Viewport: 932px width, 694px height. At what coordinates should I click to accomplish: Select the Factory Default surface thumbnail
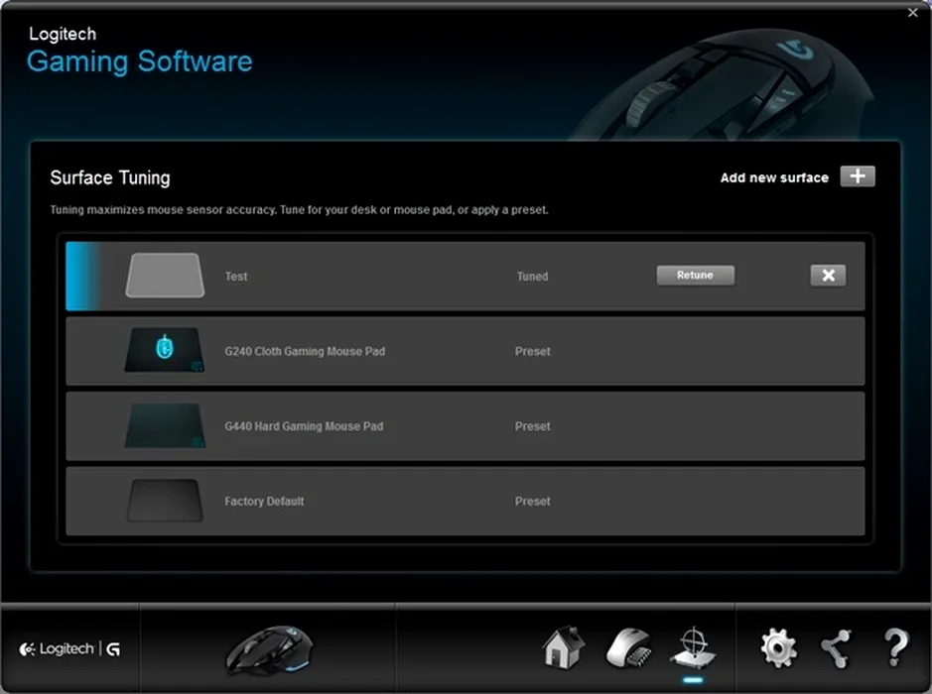(165, 501)
